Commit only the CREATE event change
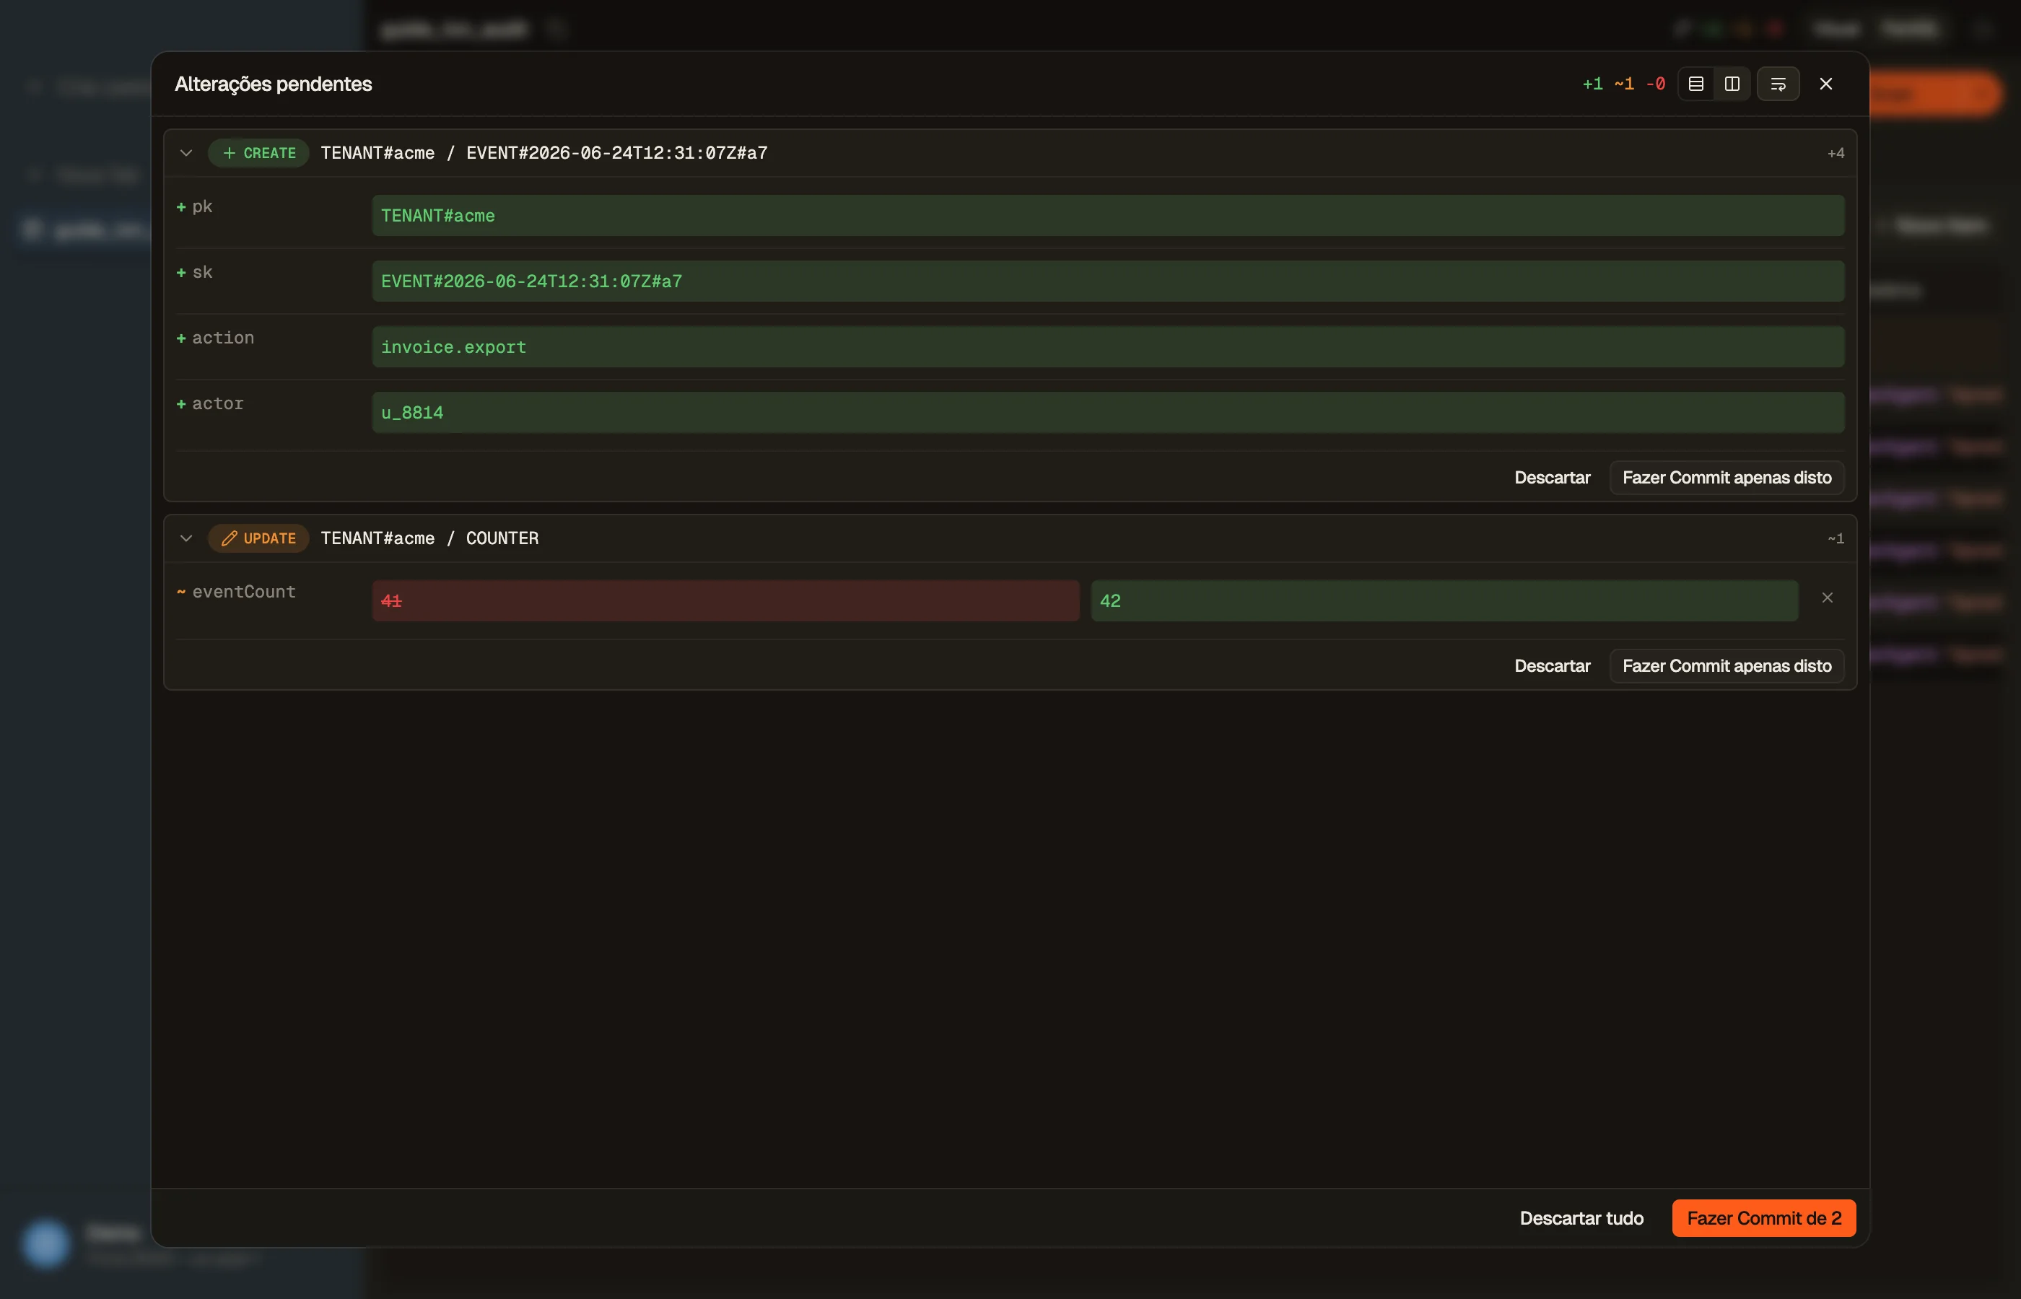 point(1727,478)
